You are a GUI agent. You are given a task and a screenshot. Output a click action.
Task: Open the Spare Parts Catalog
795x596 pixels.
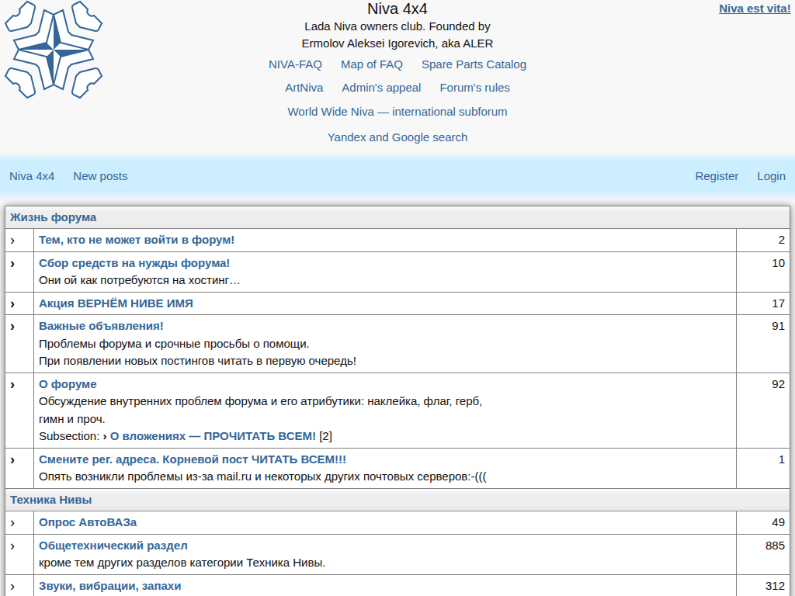(x=474, y=64)
